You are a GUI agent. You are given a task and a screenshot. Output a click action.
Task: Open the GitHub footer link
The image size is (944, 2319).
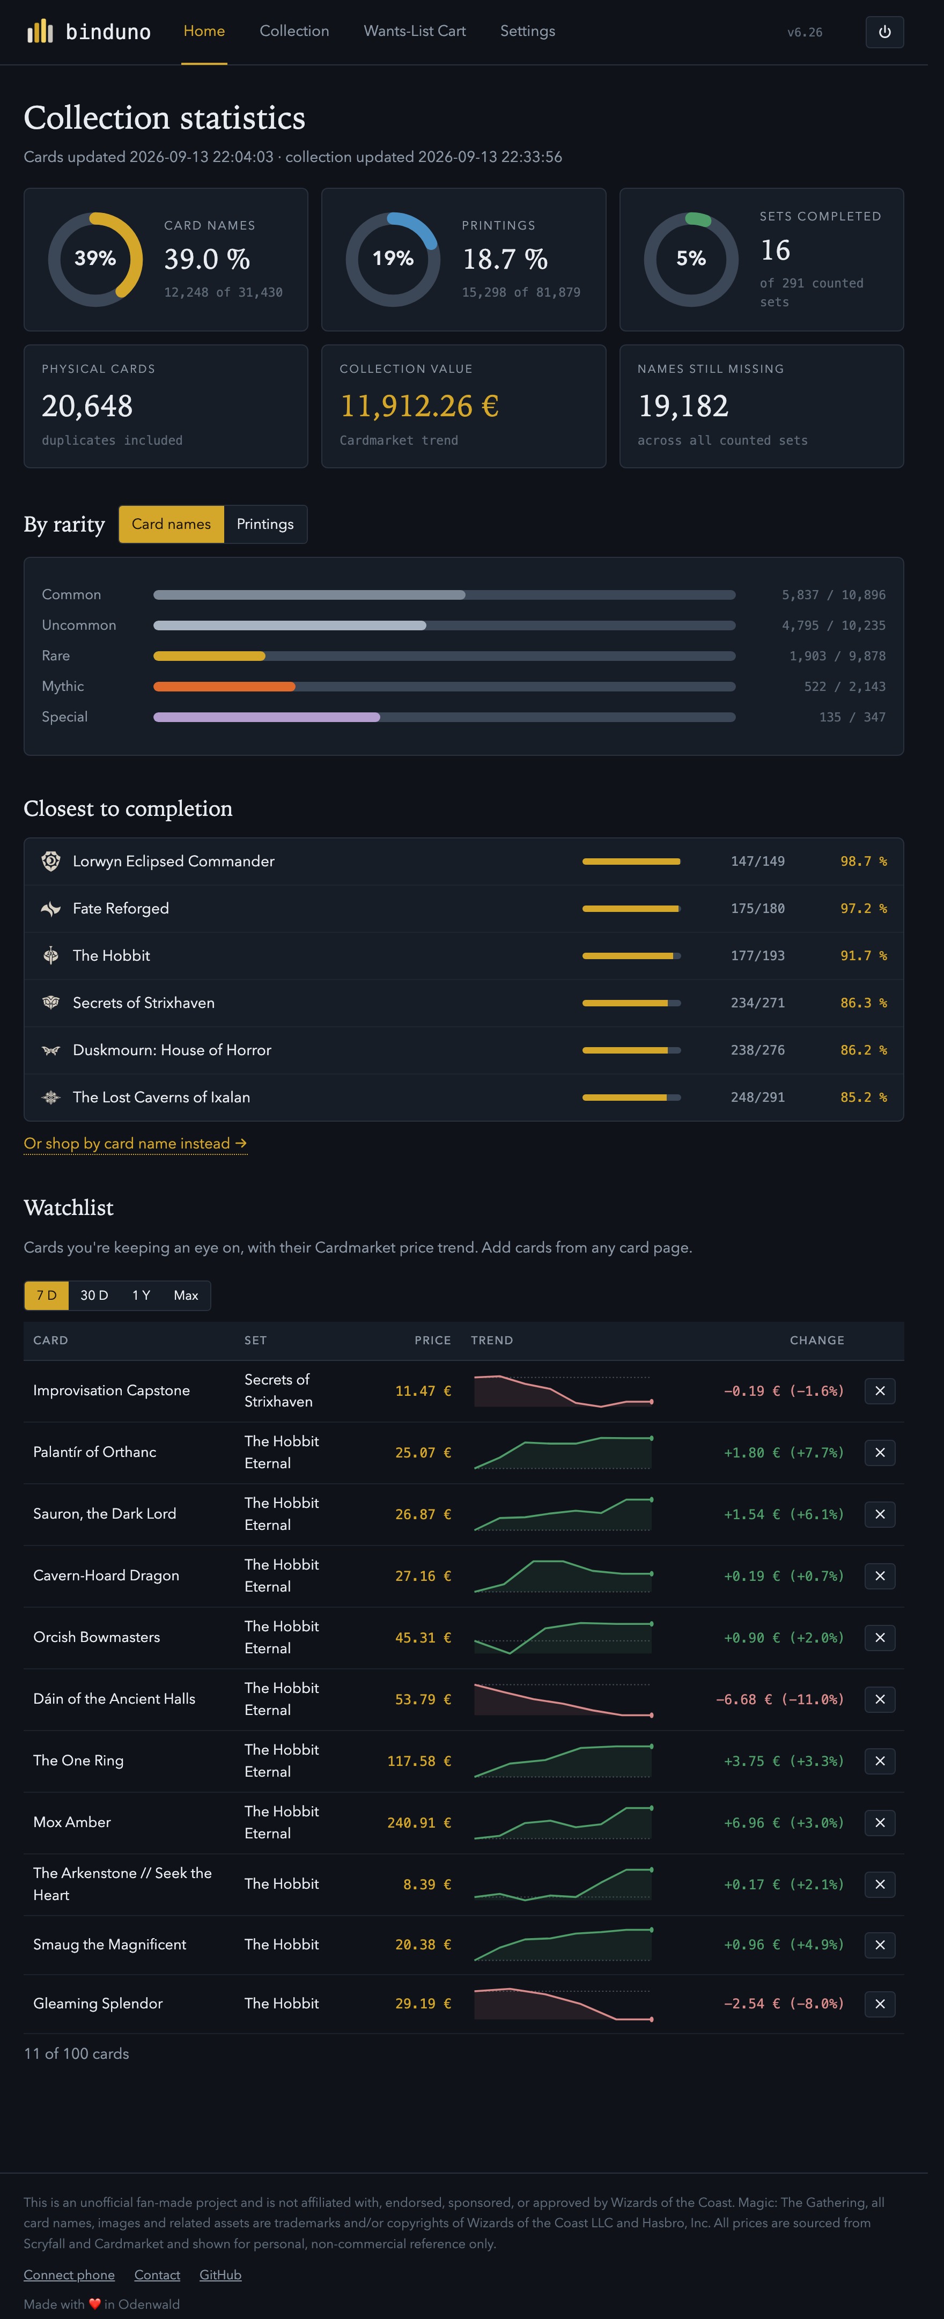[x=220, y=2275]
